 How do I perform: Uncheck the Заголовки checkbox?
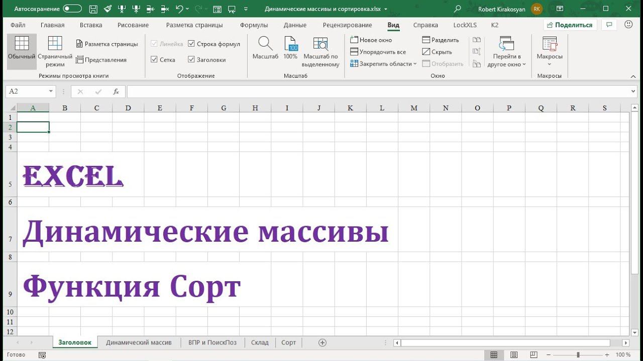191,60
